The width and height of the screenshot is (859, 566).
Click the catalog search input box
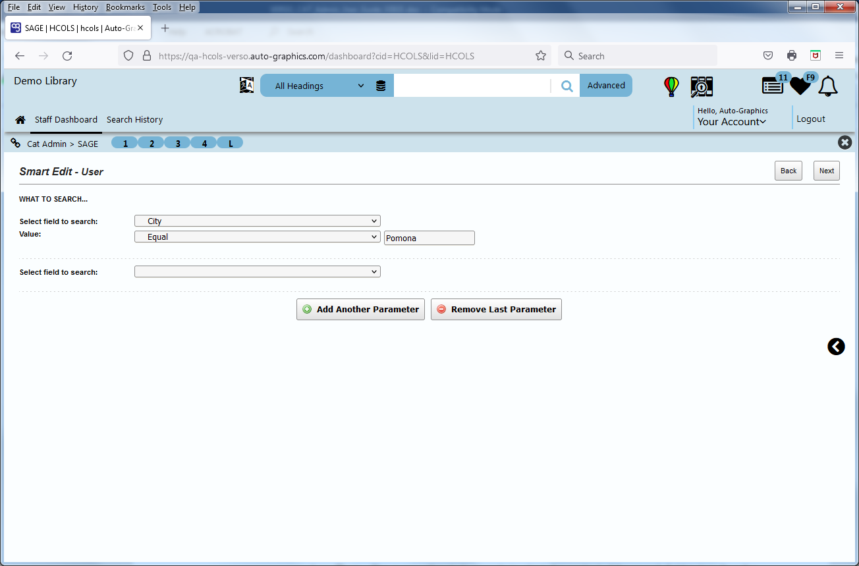472,86
